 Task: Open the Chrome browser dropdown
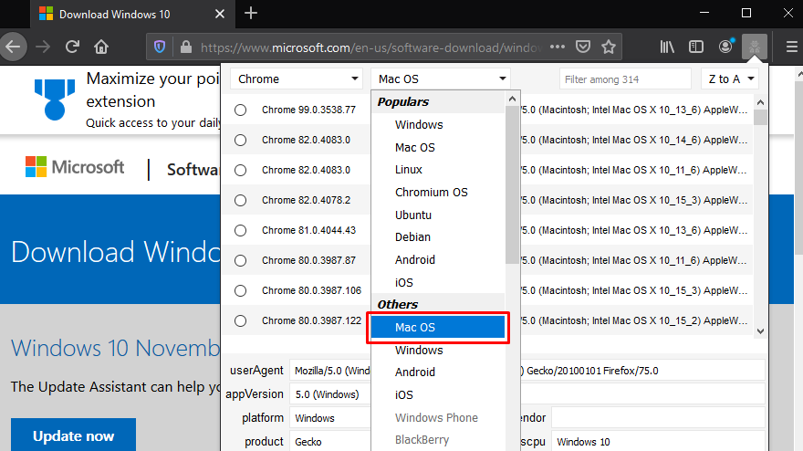tap(297, 79)
